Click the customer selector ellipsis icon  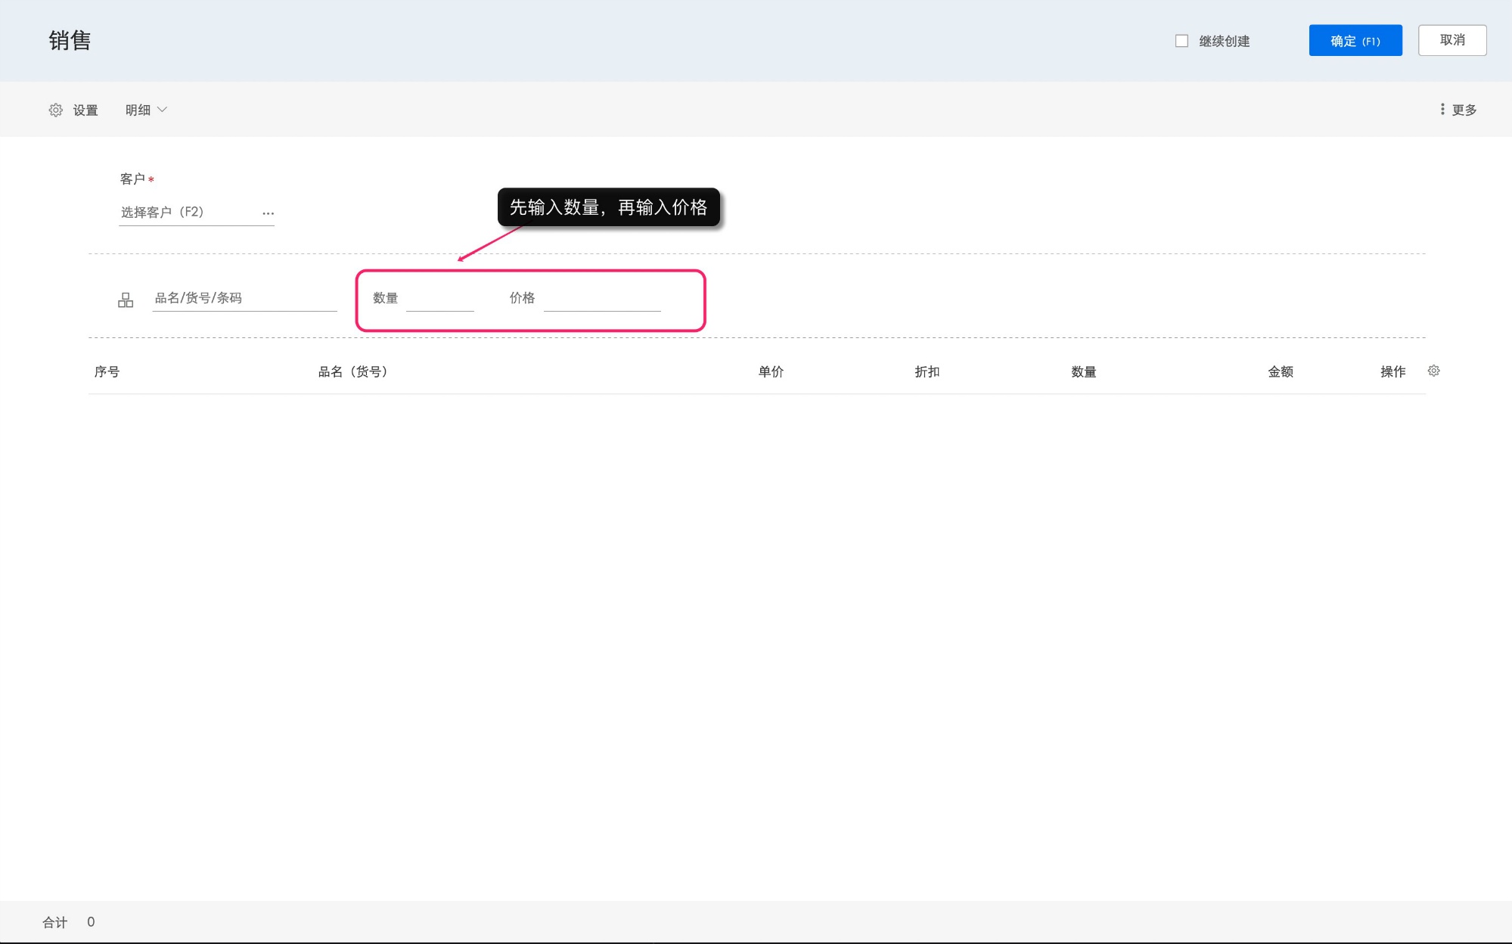click(268, 213)
